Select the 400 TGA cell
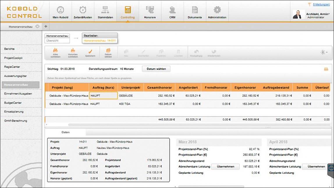This screenshot has height=188, width=334. pos(131,104)
